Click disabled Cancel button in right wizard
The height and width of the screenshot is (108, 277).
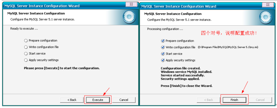(x=260, y=100)
